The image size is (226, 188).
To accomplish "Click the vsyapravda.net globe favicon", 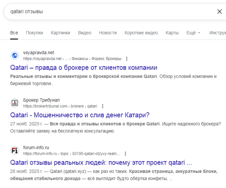I will tap(15, 56).
